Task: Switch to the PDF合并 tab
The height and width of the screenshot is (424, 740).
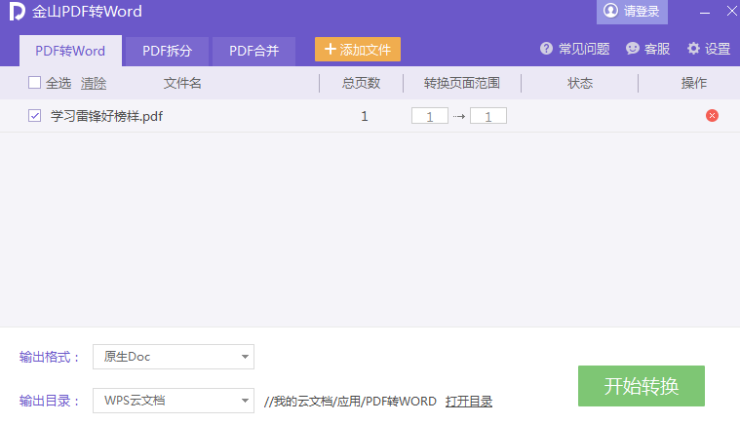Action: point(253,51)
